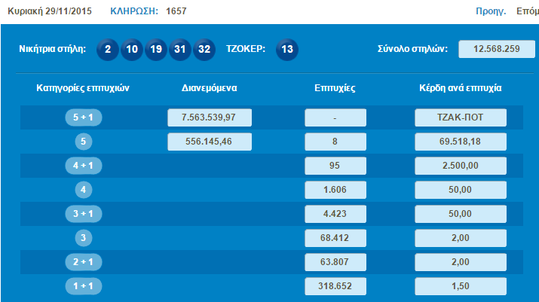Click successes value 4.423
The image size is (539, 302).
[335, 214]
